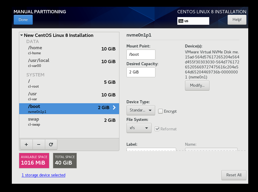258x192 pixels.
Task: Click the Modify... button
Action: point(197,86)
